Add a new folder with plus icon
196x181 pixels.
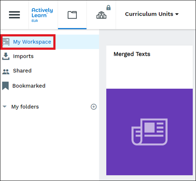pos(94,107)
